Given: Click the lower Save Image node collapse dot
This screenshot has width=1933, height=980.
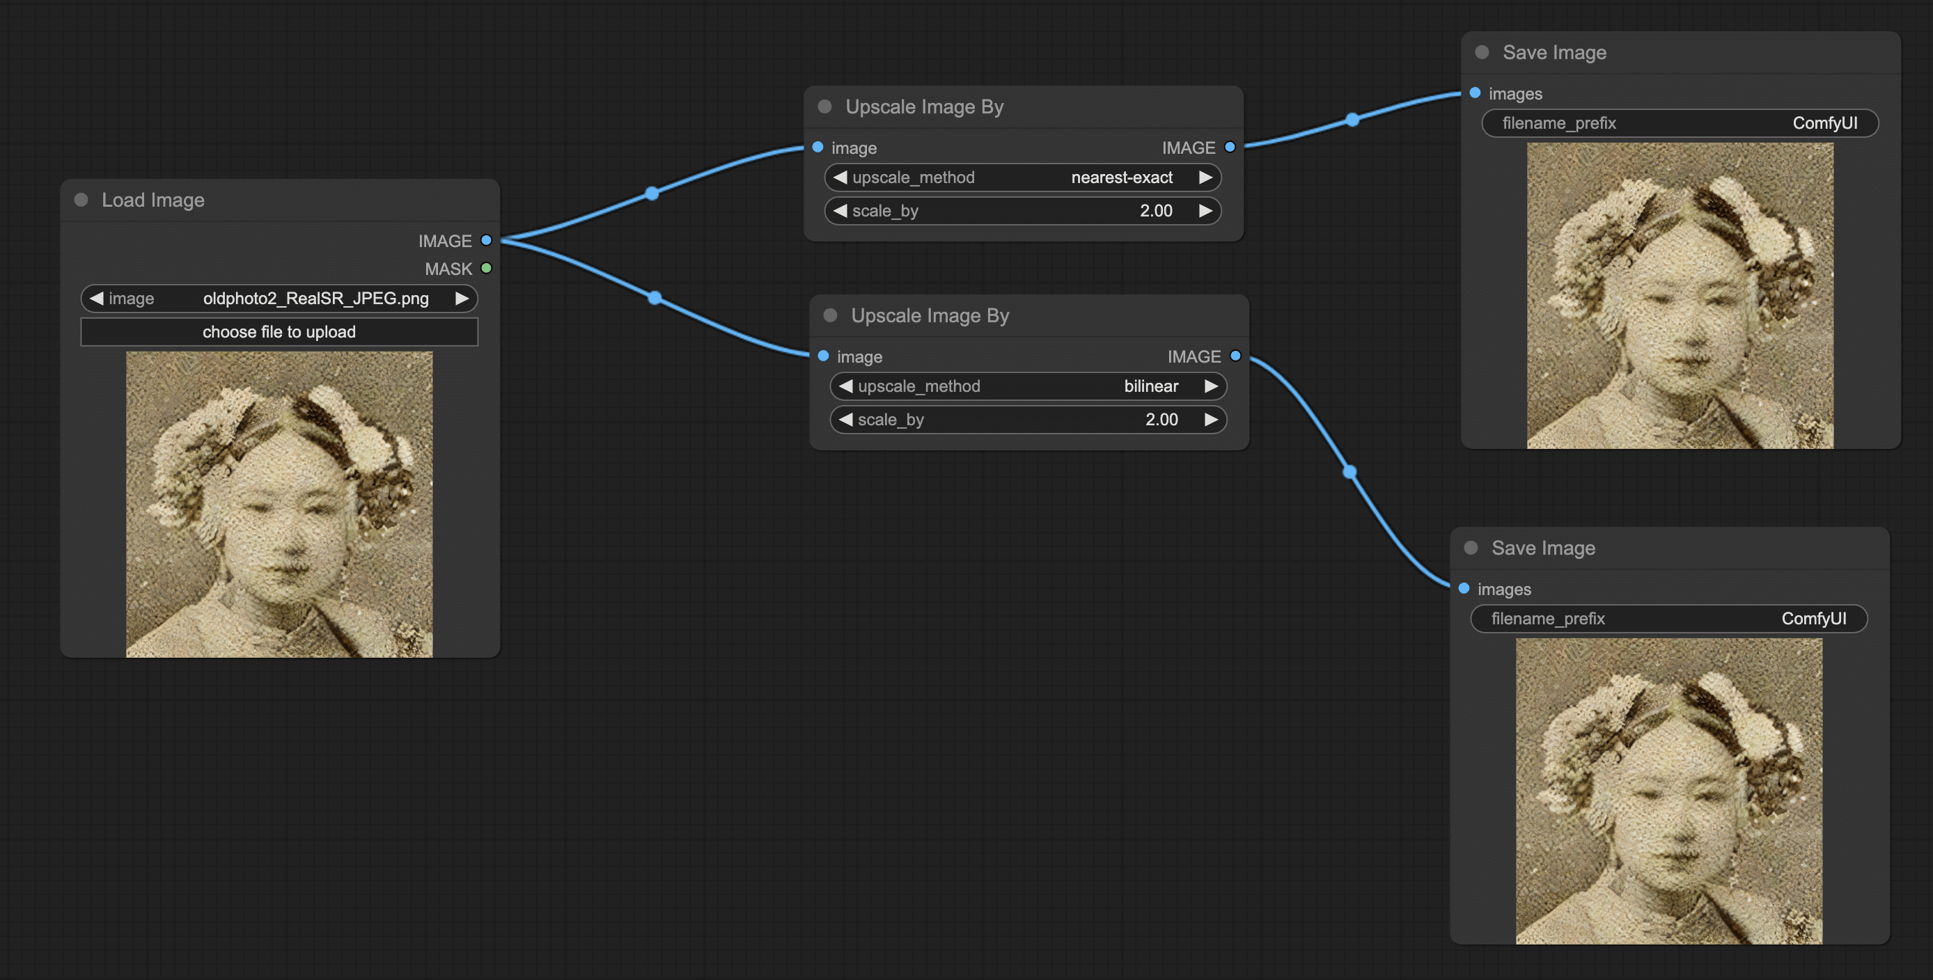Looking at the screenshot, I should coord(1471,548).
